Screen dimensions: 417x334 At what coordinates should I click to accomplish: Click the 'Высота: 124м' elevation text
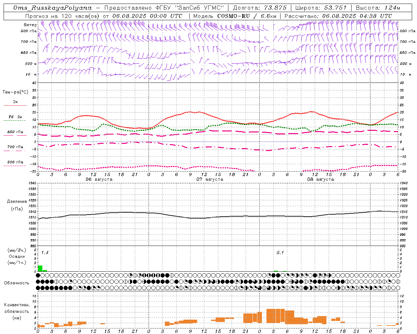pos(378,8)
